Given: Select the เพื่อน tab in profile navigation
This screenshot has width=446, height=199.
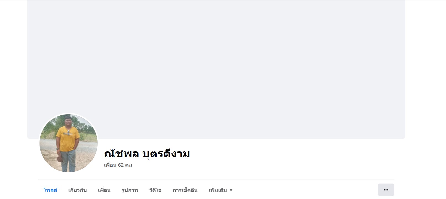Looking at the screenshot, I should tap(104, 190).
